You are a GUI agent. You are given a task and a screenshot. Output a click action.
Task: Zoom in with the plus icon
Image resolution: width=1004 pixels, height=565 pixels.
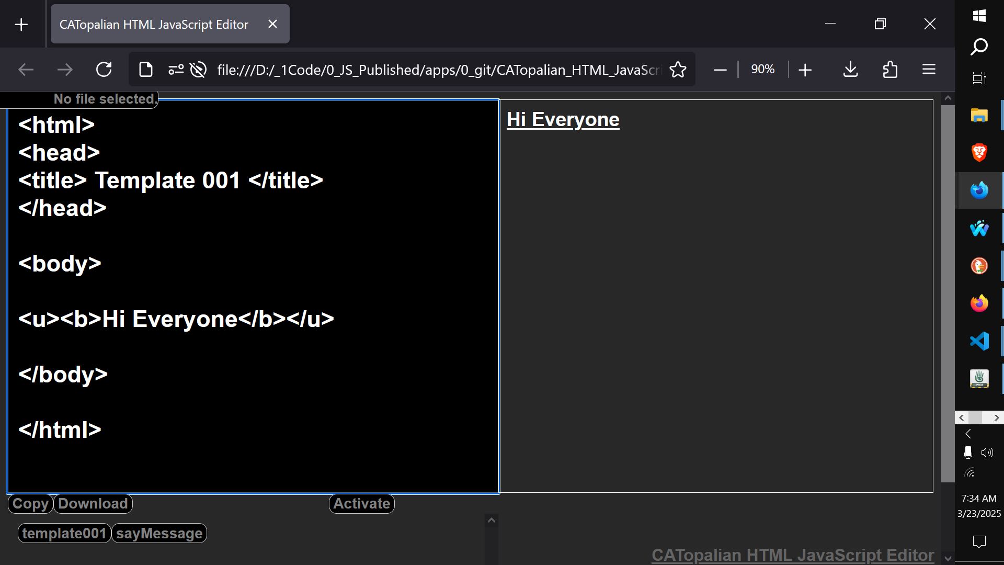coord(805,70)
